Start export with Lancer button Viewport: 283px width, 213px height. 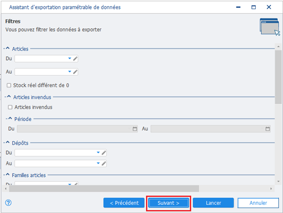click(213, 203)
